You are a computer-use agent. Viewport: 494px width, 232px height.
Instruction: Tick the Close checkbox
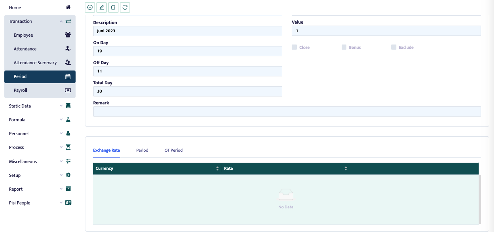pyautogui.click(x=294, y=47)
